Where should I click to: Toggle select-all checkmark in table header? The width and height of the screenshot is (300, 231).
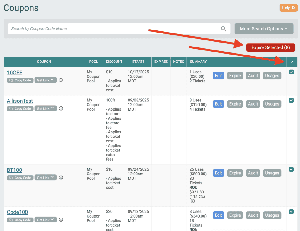(292, 62)
